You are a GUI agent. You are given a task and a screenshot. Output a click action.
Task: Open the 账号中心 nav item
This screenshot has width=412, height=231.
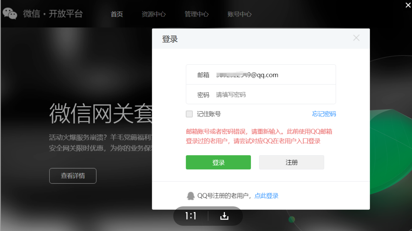click(x=240, y=14)
